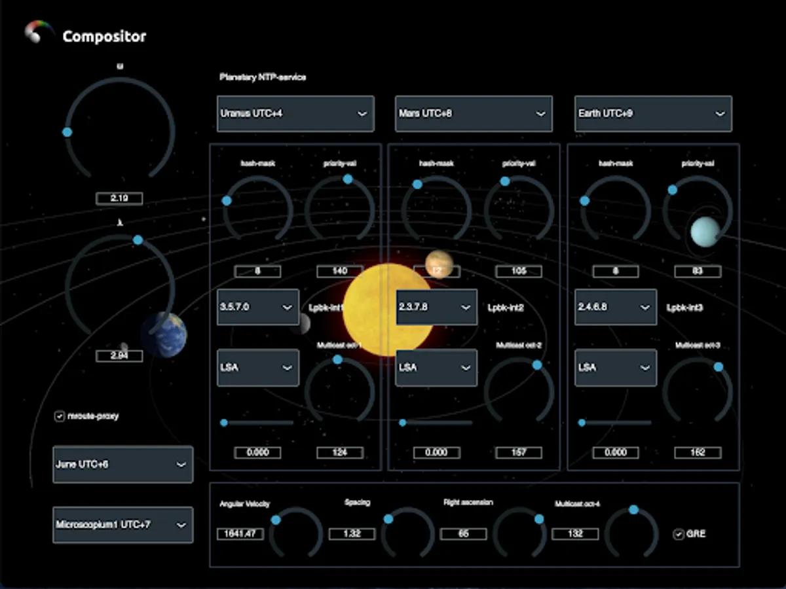Click the Planetary NTP-service label
The image size is (786, 589).
(263, 77)
